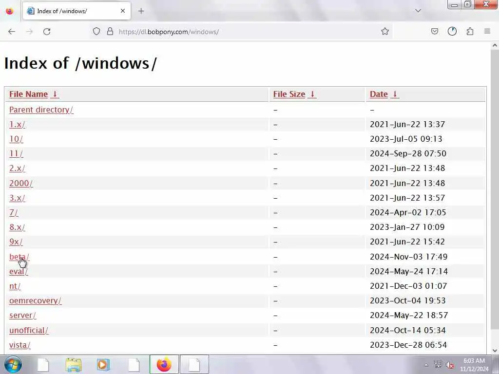The image size is (499, 374).
Task: Open the unofficial/ folder link
Action: click(x=29, y=330)
